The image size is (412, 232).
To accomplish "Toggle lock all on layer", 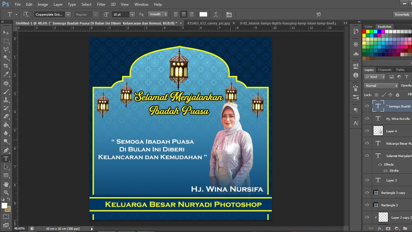I will point(398,95).
